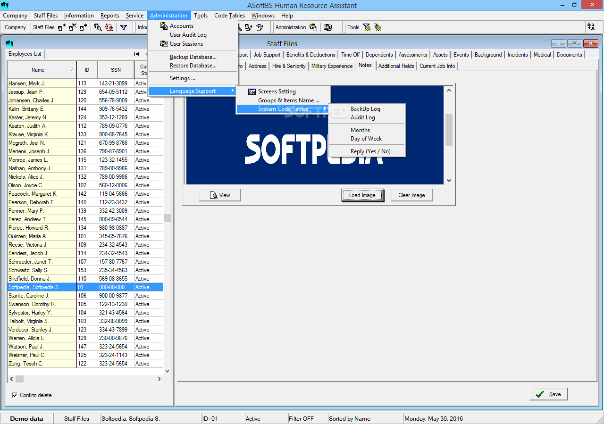Open the Code Tables menu
Screen dimensions: 604x424
tap(230, 16)
